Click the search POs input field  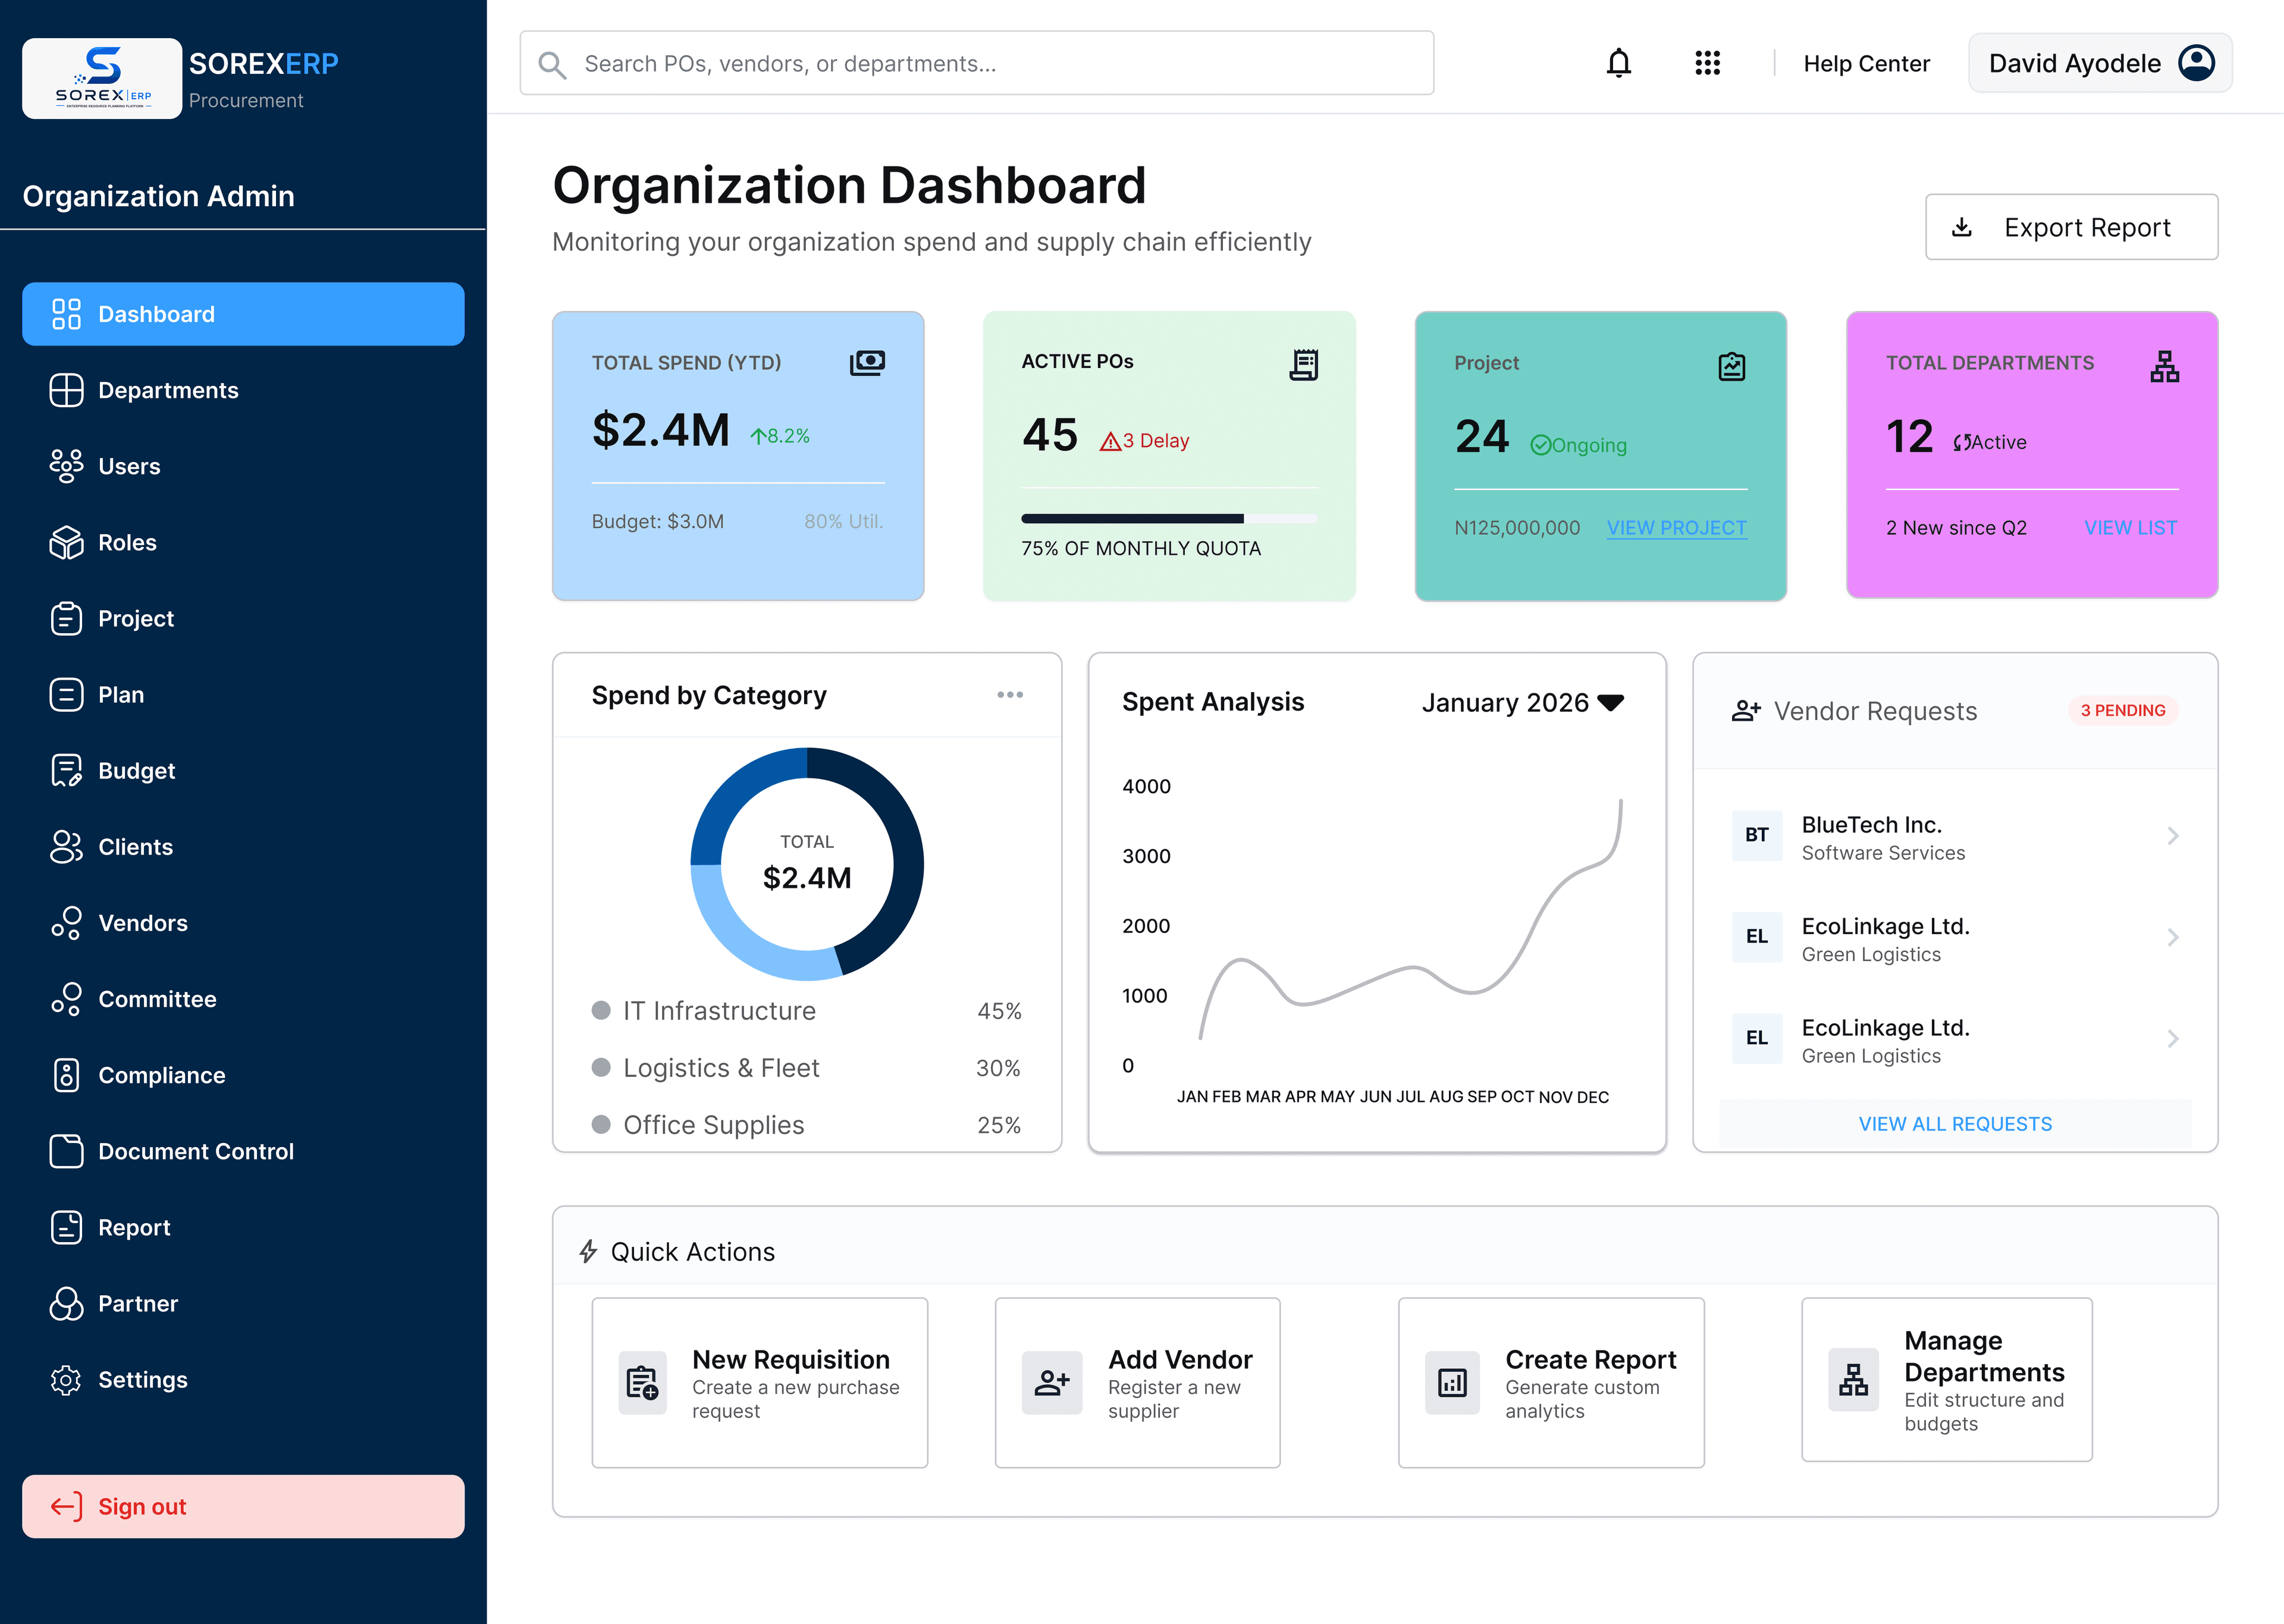tap(976, 63)
